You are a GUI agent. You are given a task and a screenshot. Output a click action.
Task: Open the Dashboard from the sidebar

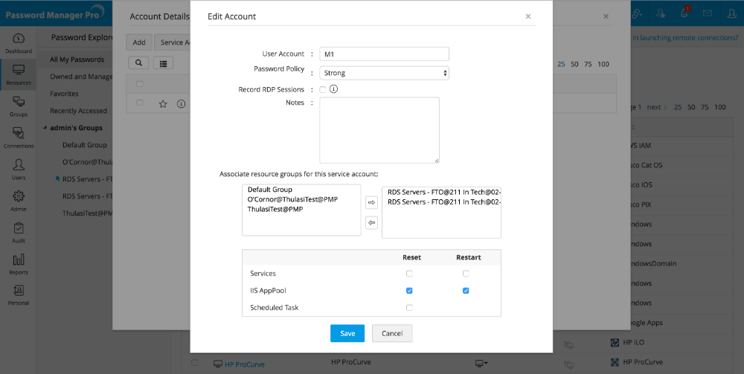click(19, 42)
